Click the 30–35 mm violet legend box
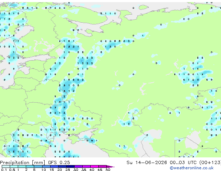Screen dimensions: 221x171 (x=78, y=166)
